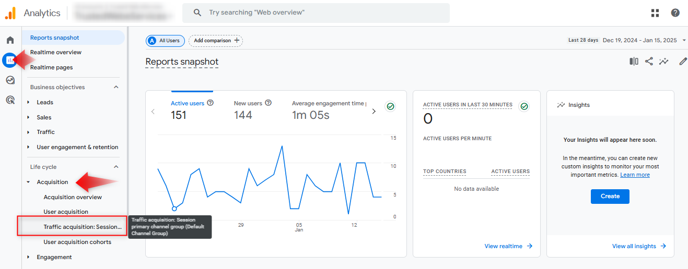Follow the Learn more link
This screenshot has width=688, height=269.
635,175
